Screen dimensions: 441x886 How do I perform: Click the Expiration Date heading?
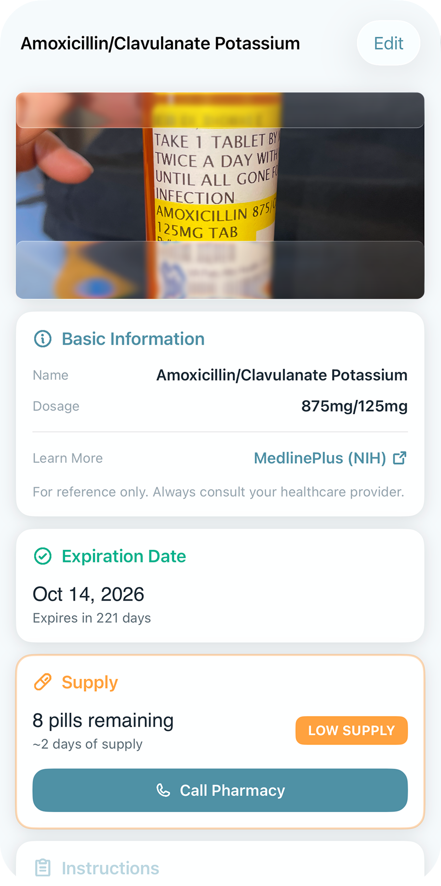[x=124, y=556]
